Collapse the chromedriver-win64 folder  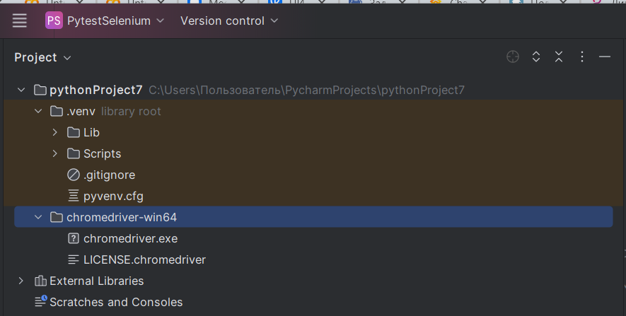click(x=38, y=217)
